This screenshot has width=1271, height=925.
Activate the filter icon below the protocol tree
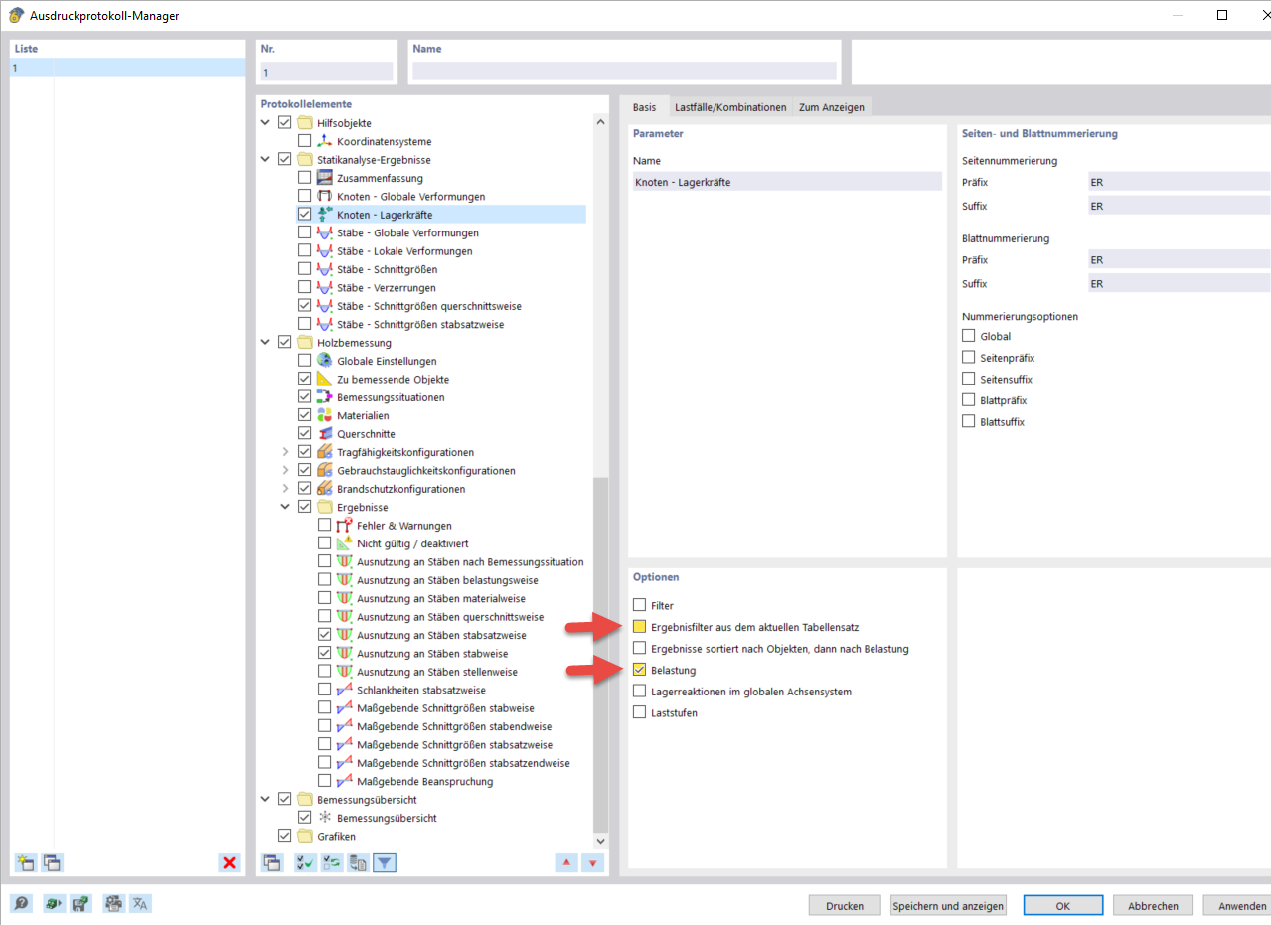click(x=385, y=863)
